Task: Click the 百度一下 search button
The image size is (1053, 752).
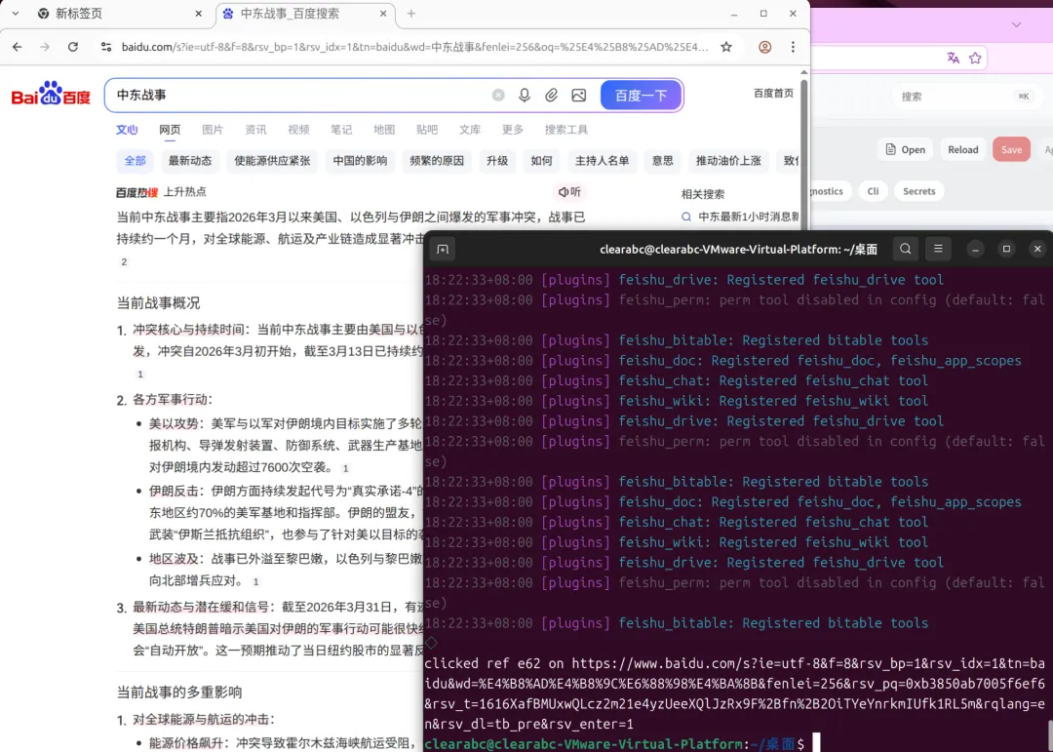Action: (642, 96)
